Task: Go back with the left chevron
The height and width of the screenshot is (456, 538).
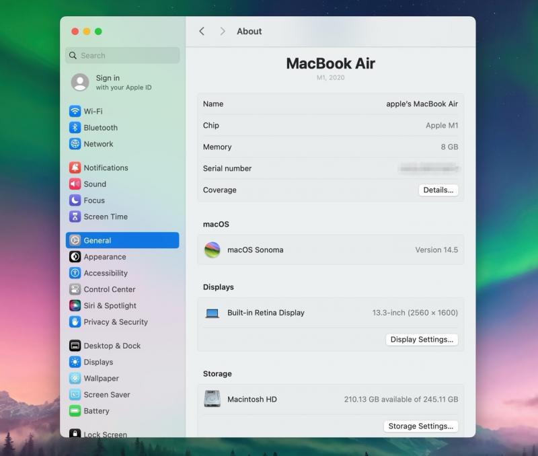Action: coord(202,32)
